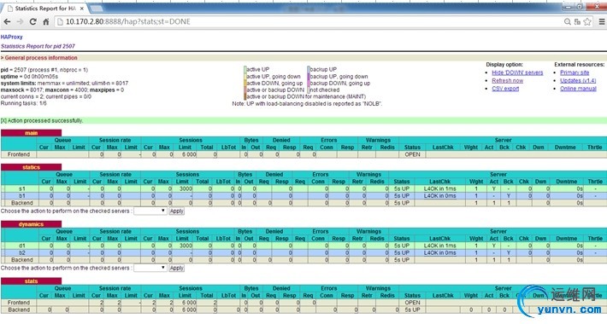Image resolution: width=607 pixels, height=324 pixels.
Task: Click the browser forward arrow
Action: point(20,21)
